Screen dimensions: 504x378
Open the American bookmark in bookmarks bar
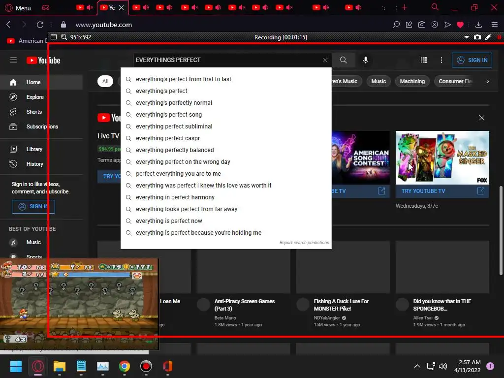point(27,41)
